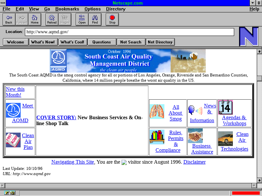262x196 pixels.
Task: Follow the Navigating This Site link
Action: point(73,162)
